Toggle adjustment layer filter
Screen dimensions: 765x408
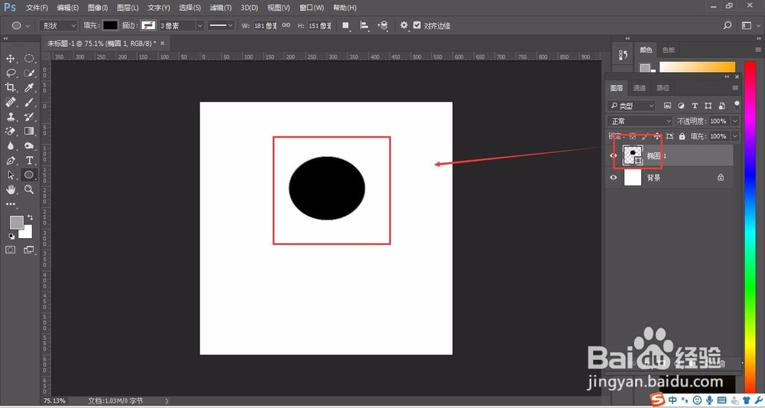[681, 106]
